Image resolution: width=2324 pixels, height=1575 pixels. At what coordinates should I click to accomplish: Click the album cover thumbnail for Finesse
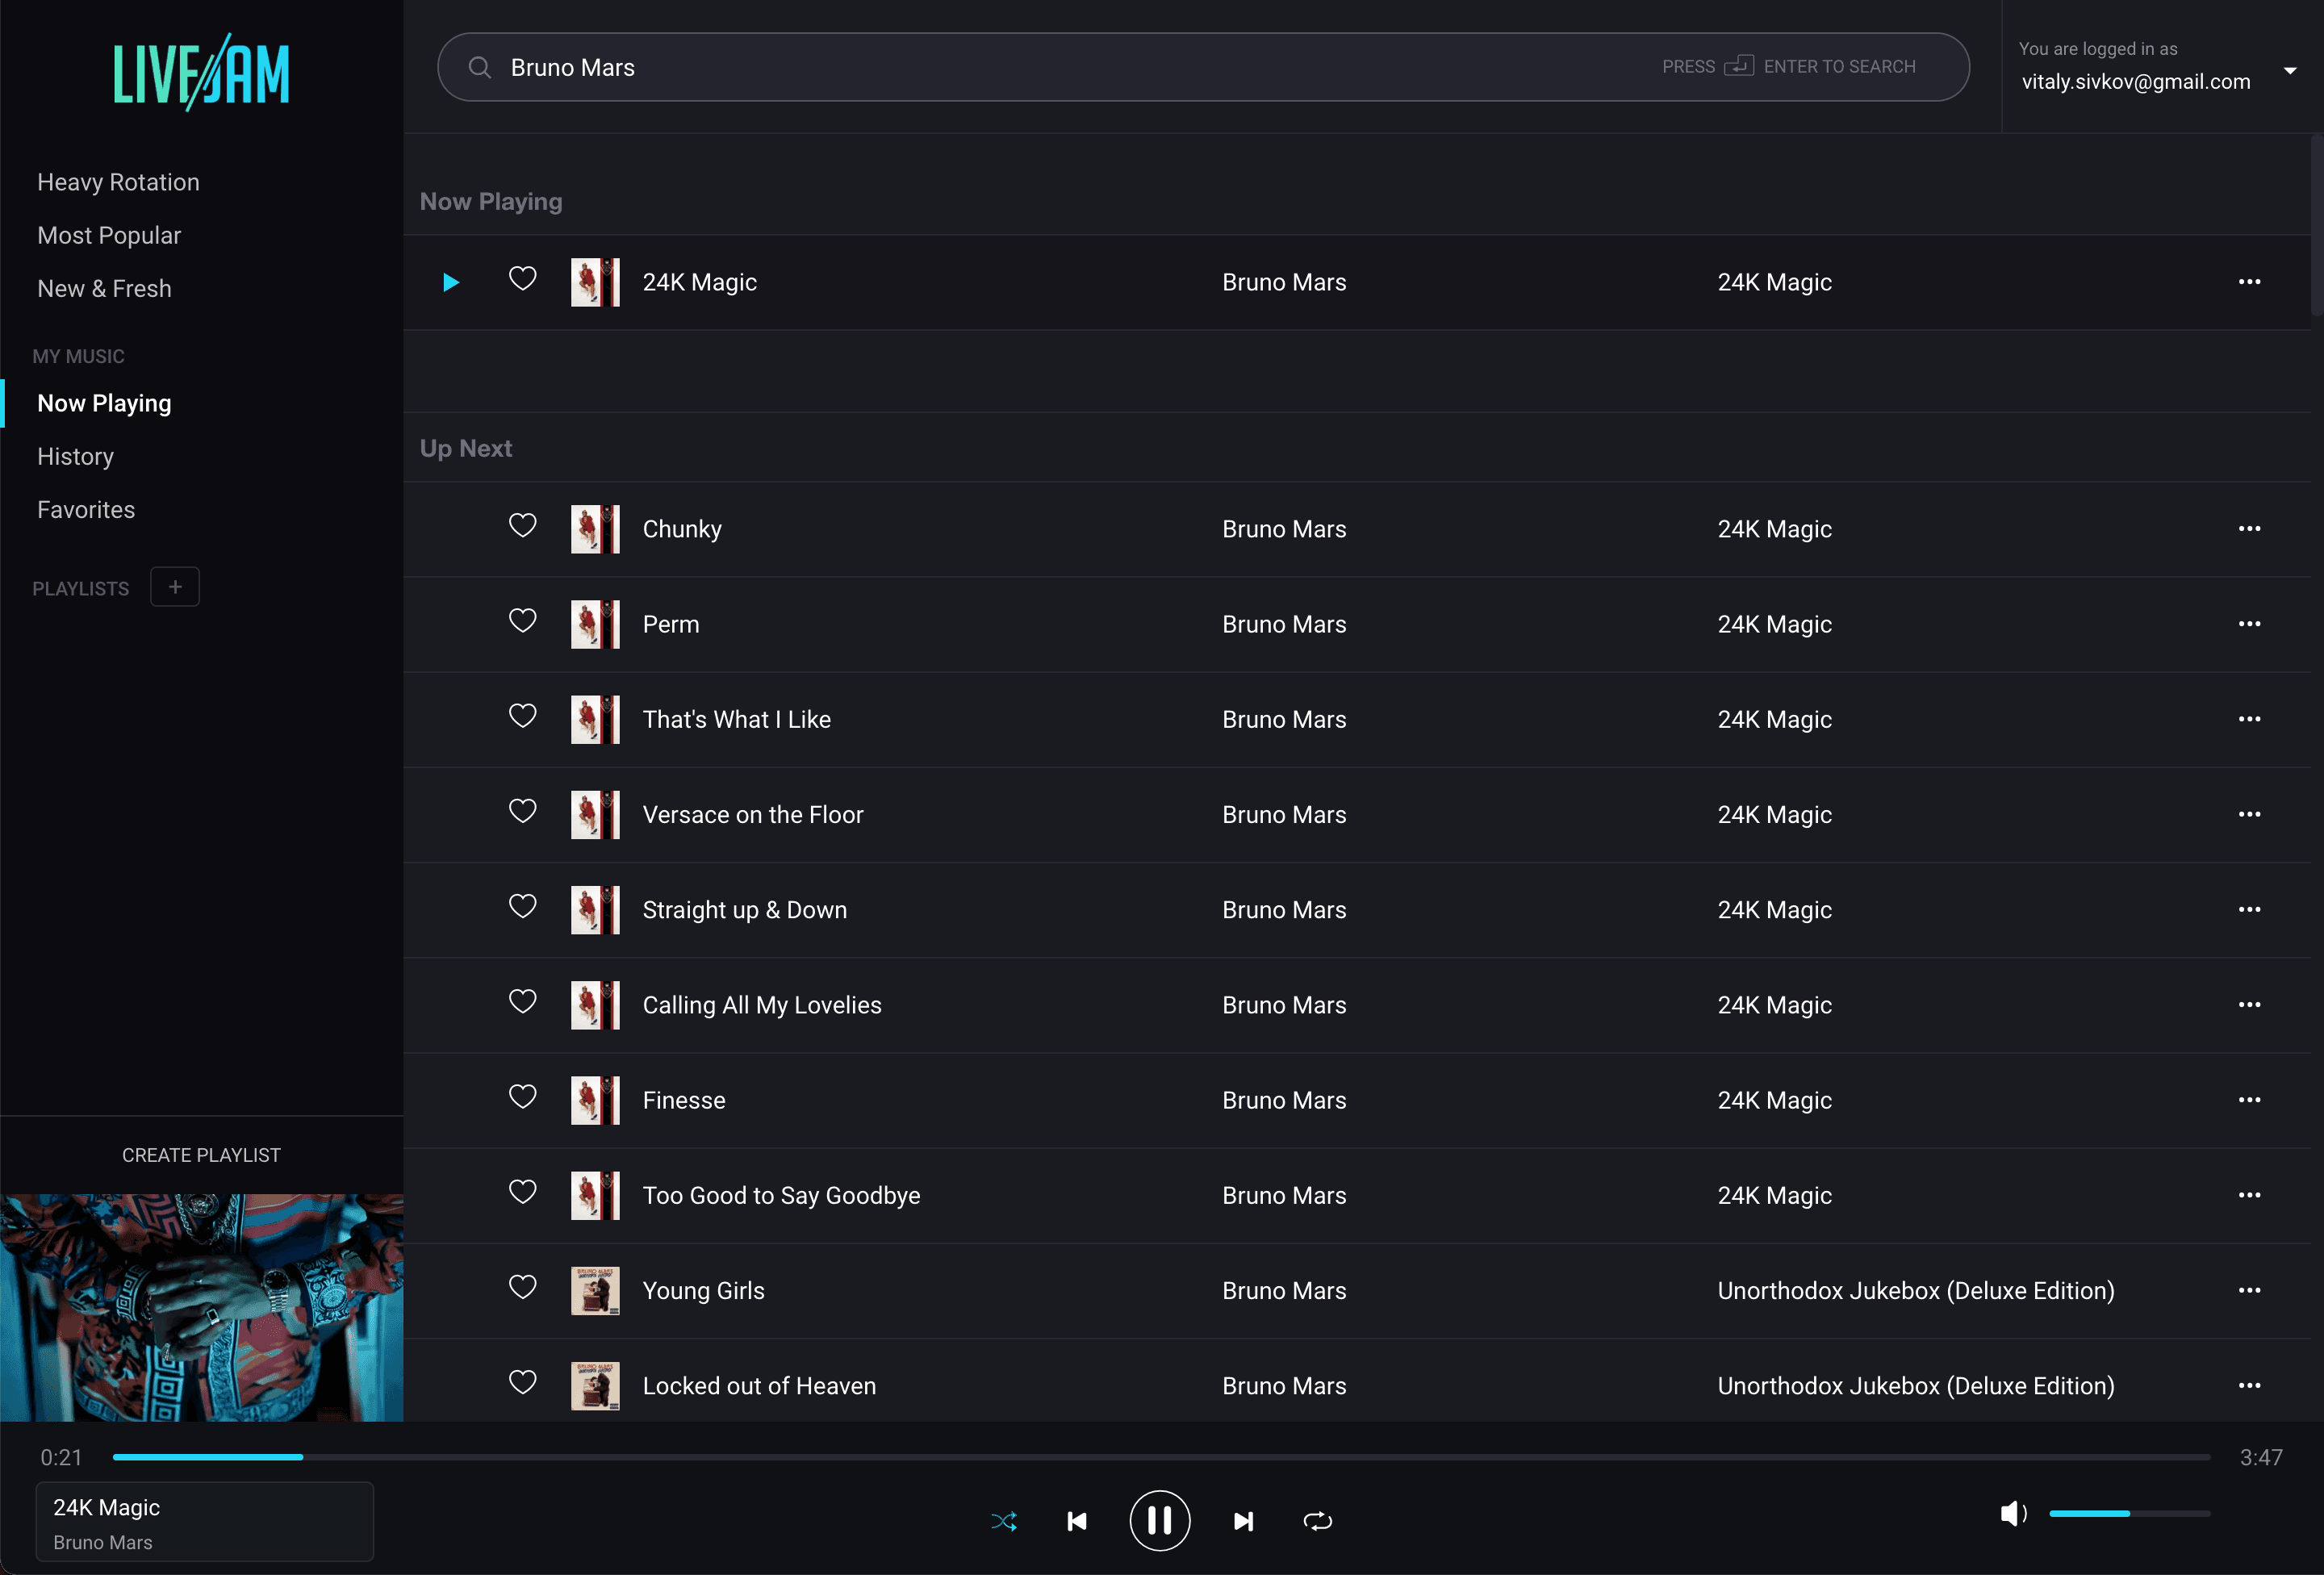pyautogui.click(x=595, y=1100)
